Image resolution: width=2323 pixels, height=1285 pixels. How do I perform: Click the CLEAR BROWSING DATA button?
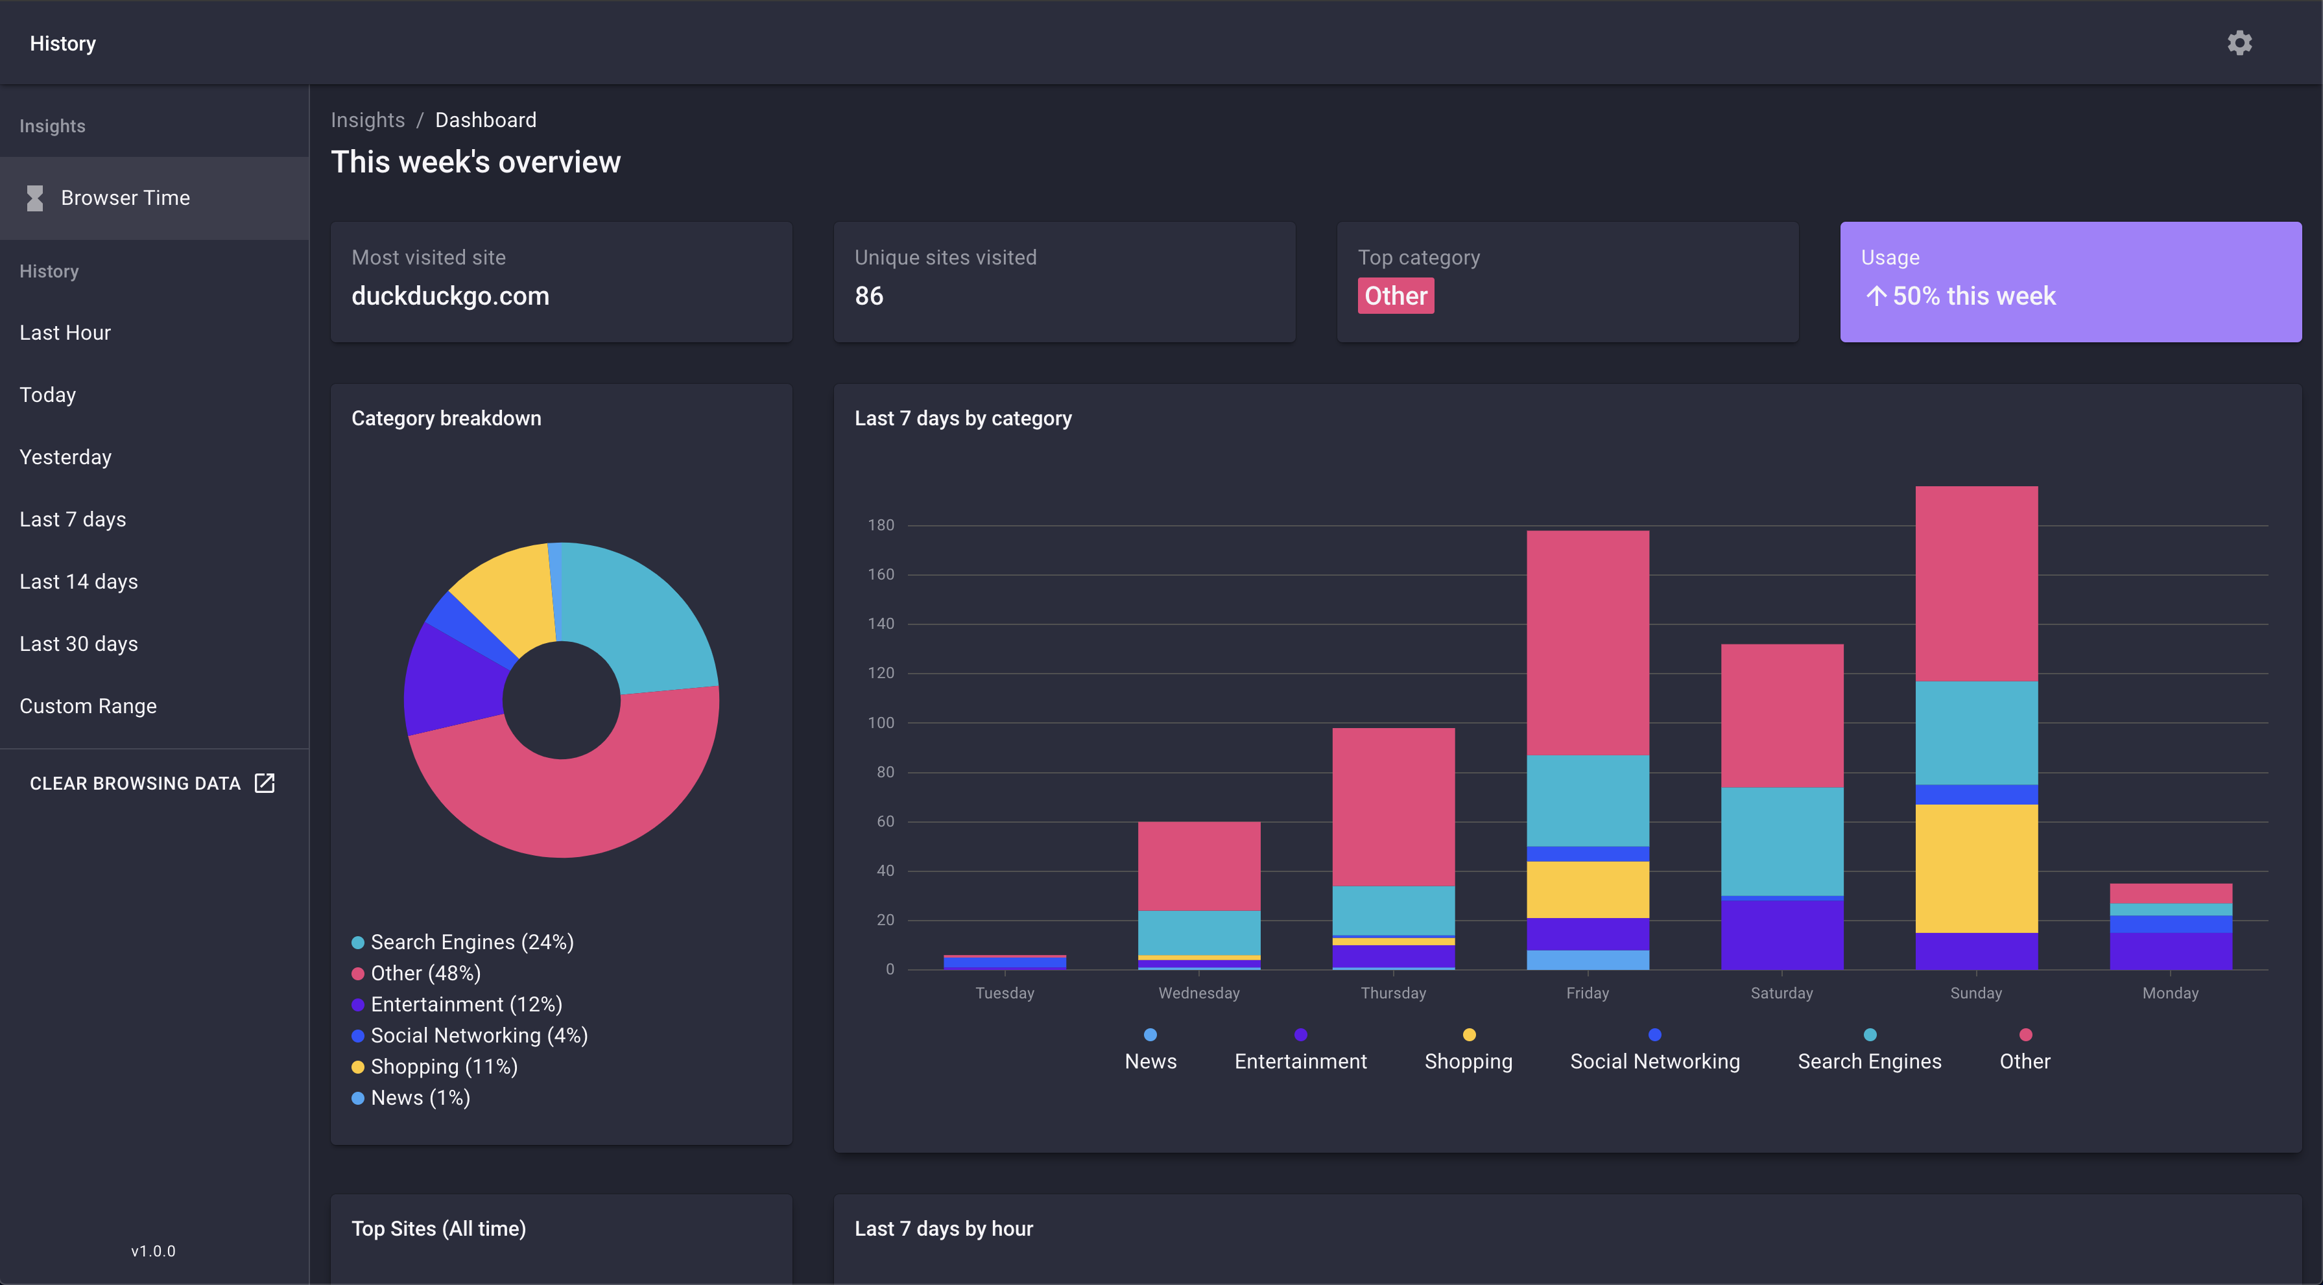136,783
